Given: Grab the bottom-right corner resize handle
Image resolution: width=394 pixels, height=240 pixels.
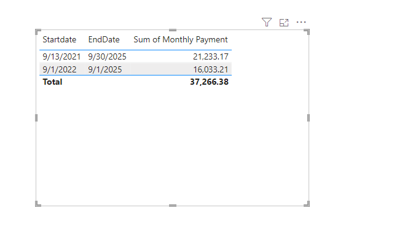Looking at the screenshot, I should (307, 204).
